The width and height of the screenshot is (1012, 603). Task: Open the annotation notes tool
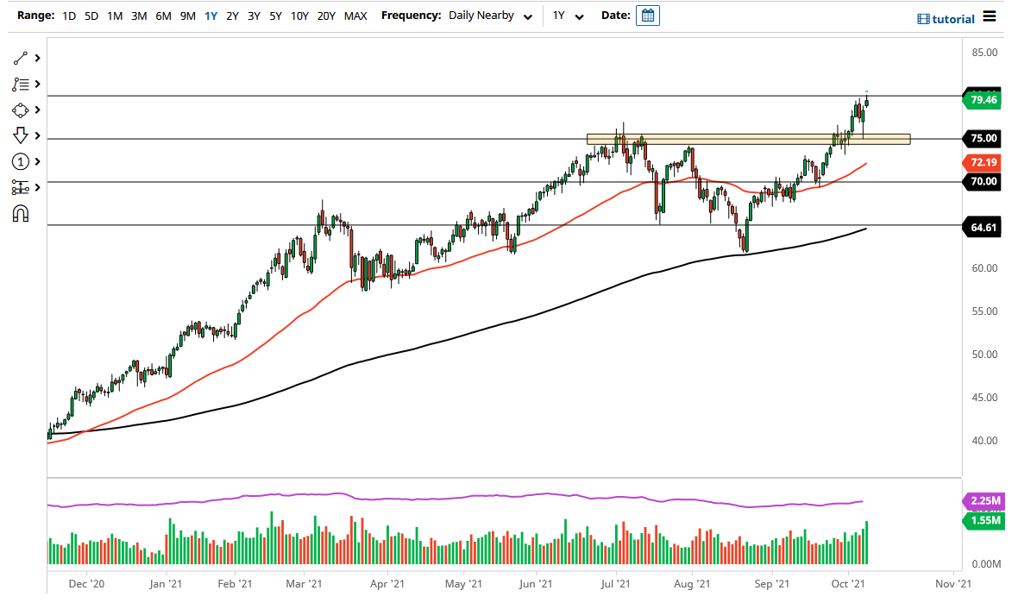[x=22, y=84]
